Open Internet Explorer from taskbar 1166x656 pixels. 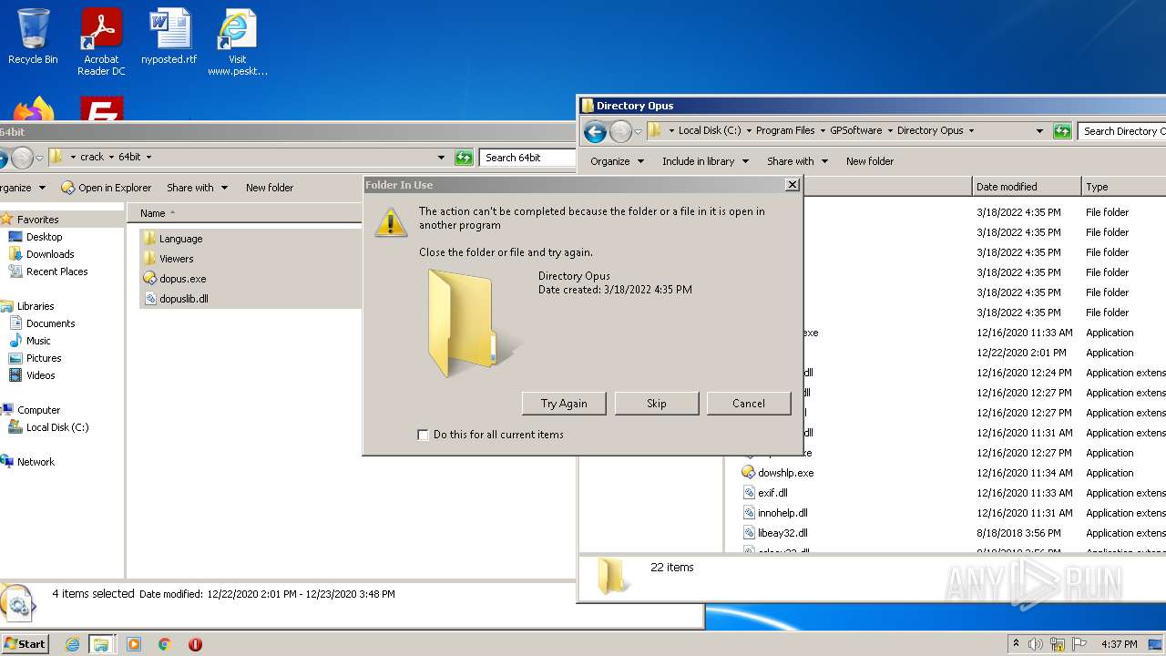pos(72,644)
